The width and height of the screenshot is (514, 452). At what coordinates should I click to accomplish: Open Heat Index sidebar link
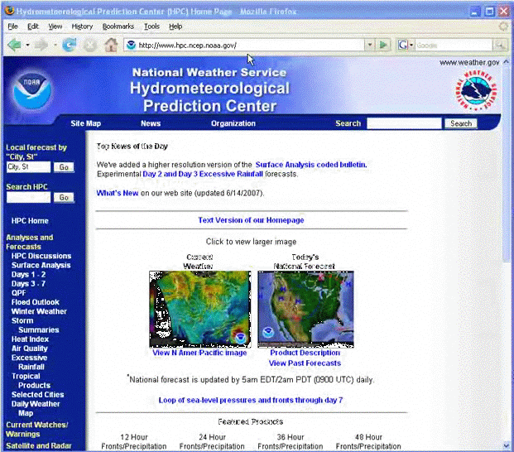(30, 339)
